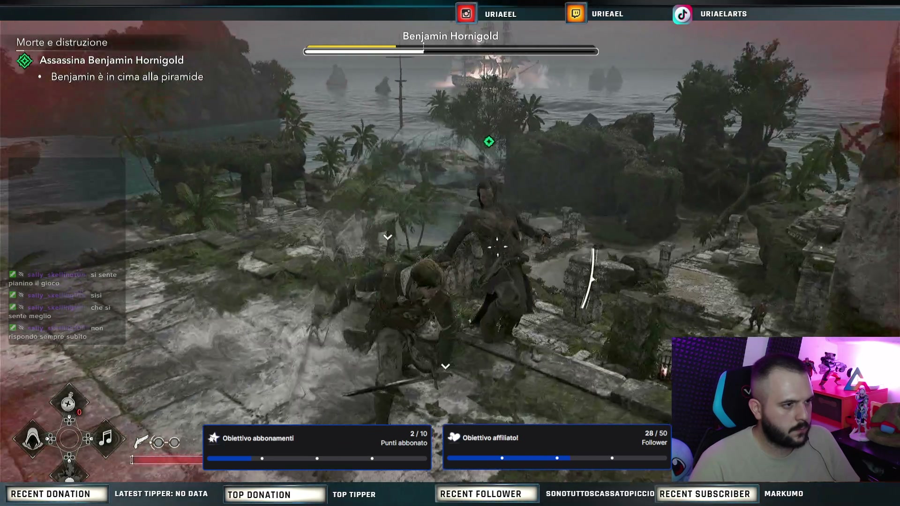Click the 'TOP TIPPER' text
This screenshot has width=900, height=506.
coord(354,494)
